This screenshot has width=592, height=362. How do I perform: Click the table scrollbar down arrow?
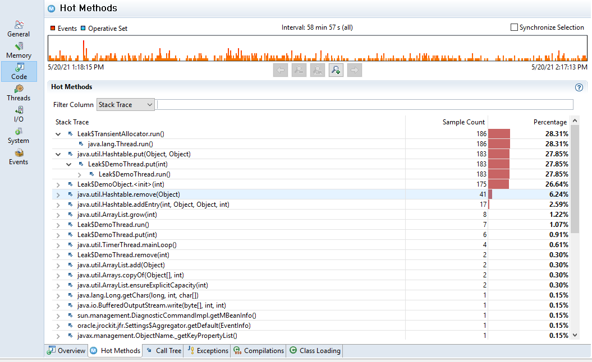click(575, 335)
